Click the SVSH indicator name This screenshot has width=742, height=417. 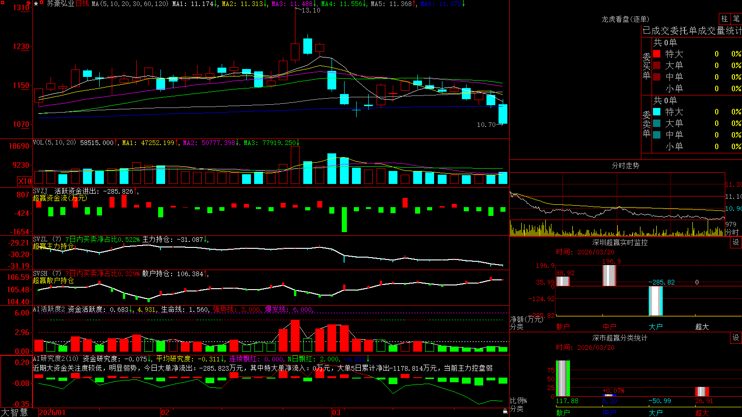pyautogui.click(x=40, y=274)
